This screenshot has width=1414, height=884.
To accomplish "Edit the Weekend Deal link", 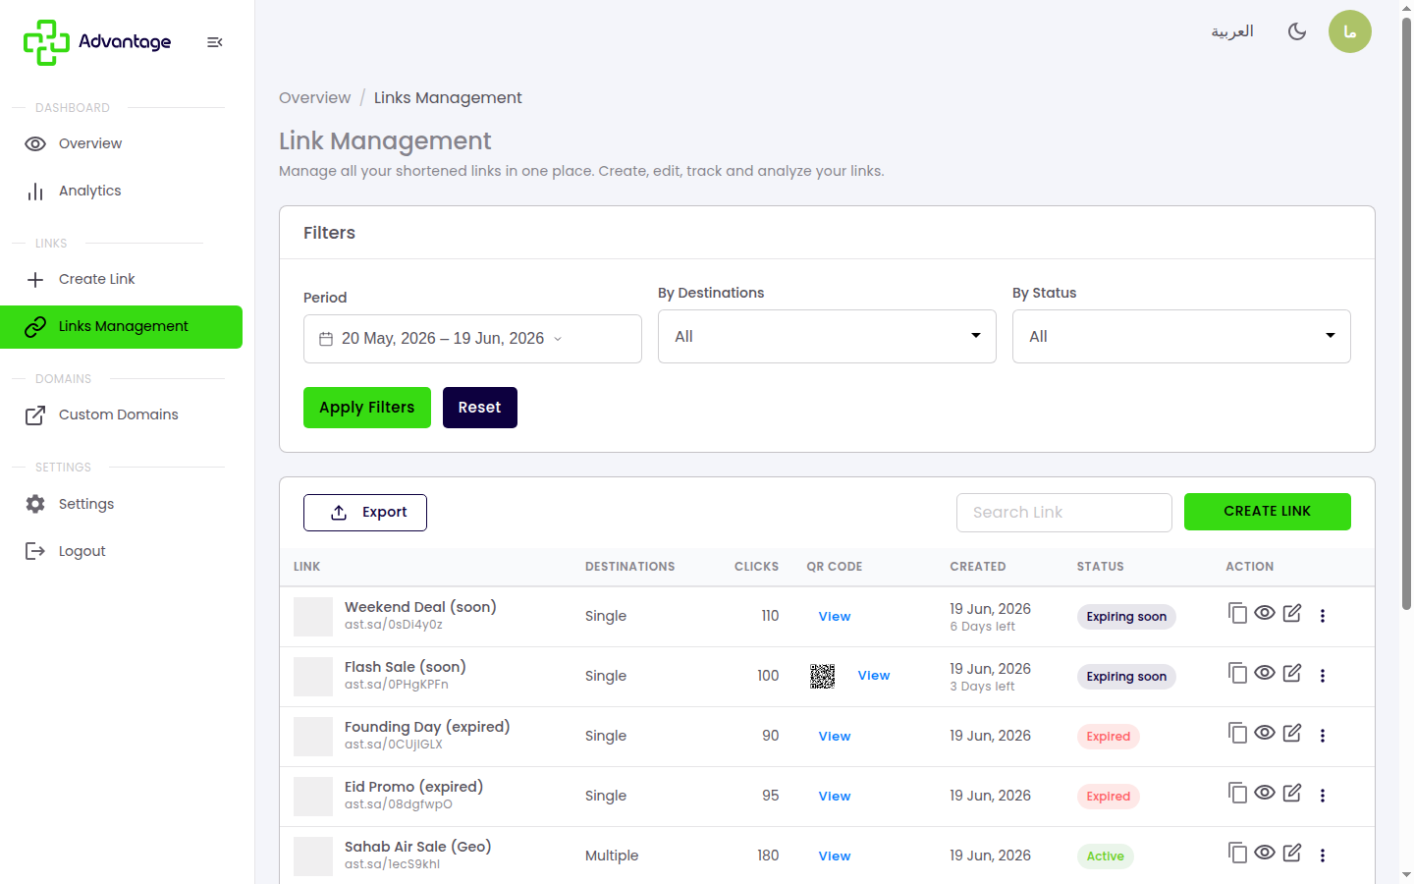I will (x=1292, y=613).
